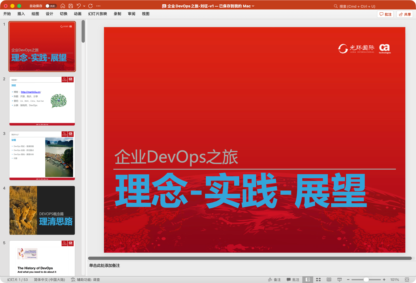Select the slide sorter view icon
The width and height of the screenshot is (416, 283).
tap(318, 279)
